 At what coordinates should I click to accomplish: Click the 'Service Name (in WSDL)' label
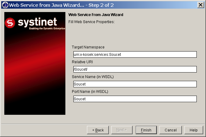click(x=93, y=77)
